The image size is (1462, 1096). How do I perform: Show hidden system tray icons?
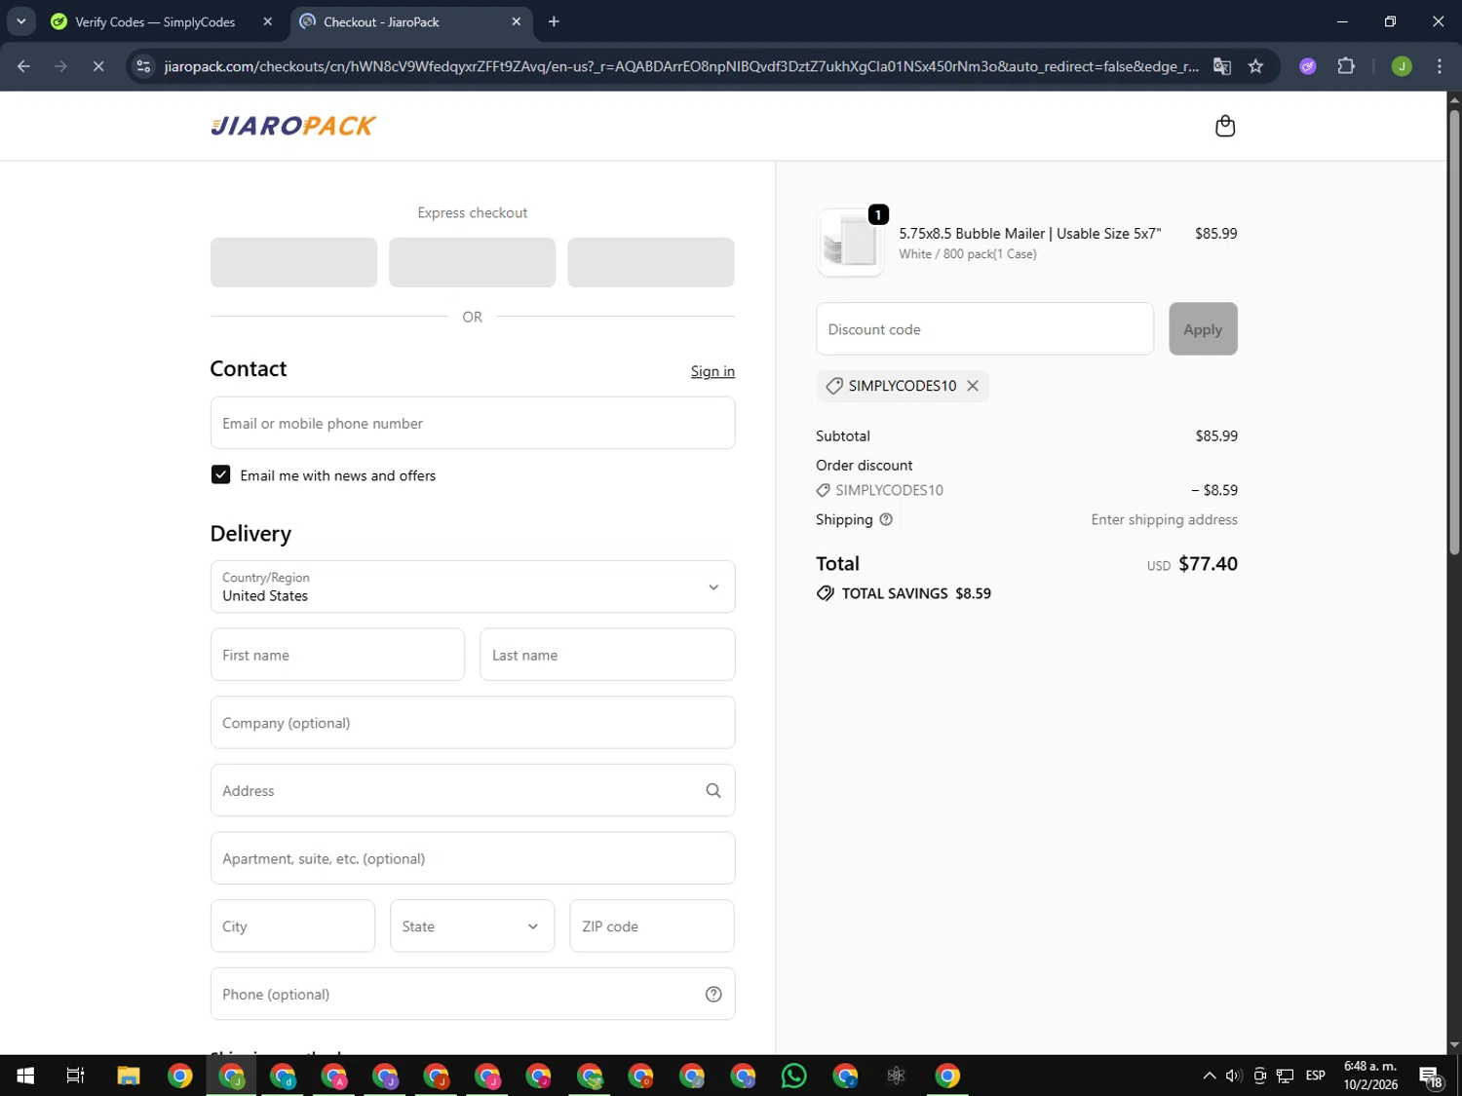1209,1076
